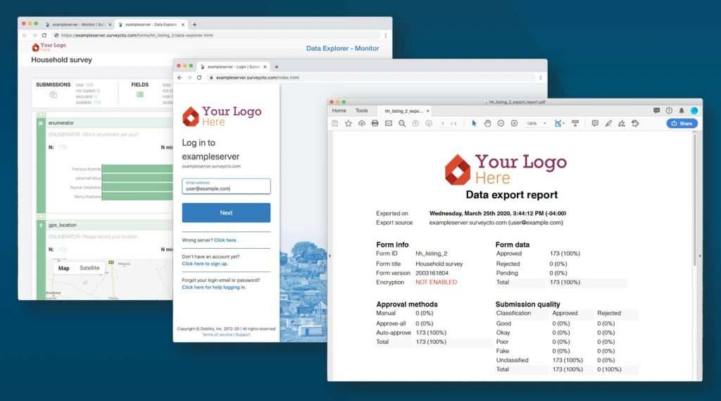Email the PDF using the envelope icon

click(x=389, y=123)
